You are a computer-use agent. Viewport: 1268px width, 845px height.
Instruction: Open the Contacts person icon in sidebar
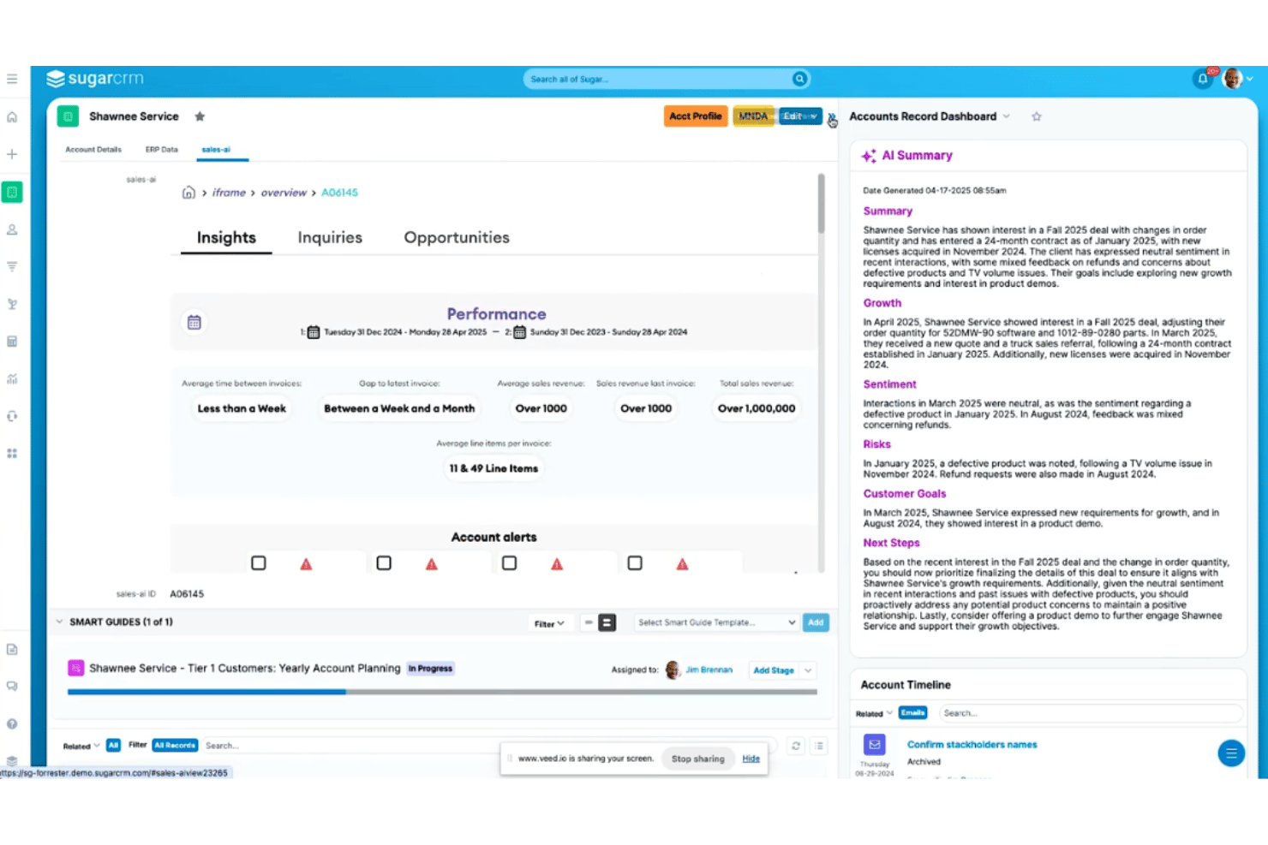[12, 229]
